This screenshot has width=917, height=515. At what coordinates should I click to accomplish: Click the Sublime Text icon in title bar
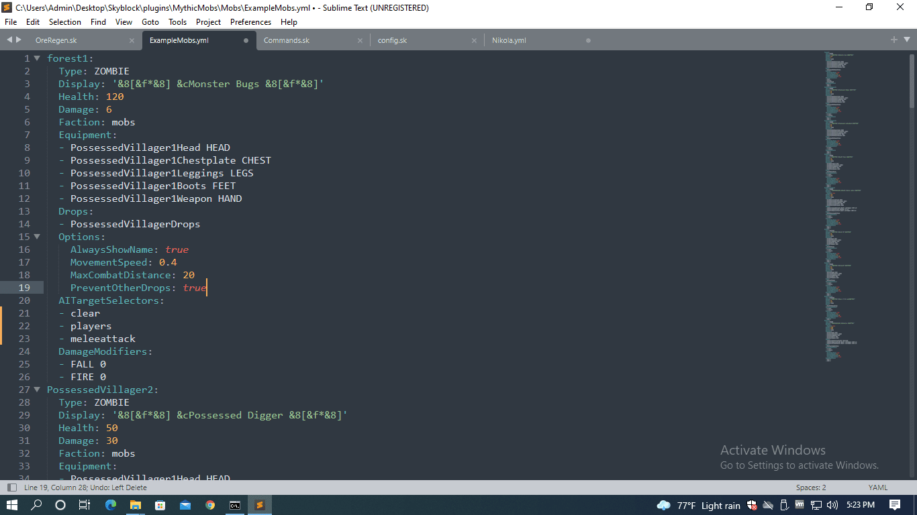7,7
